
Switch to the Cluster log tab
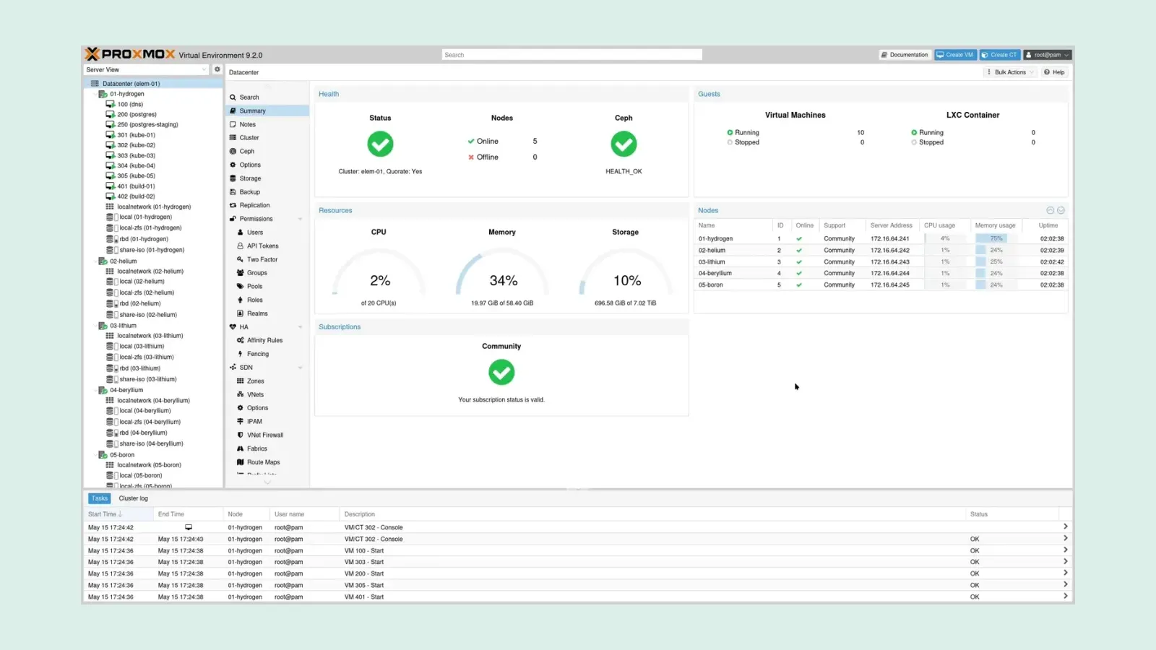click(133, 498)
